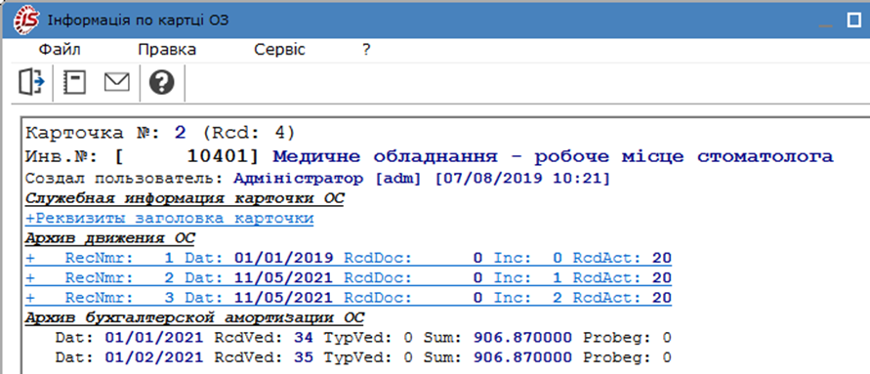Open the notebook toolbar icon

click(74, 83)
